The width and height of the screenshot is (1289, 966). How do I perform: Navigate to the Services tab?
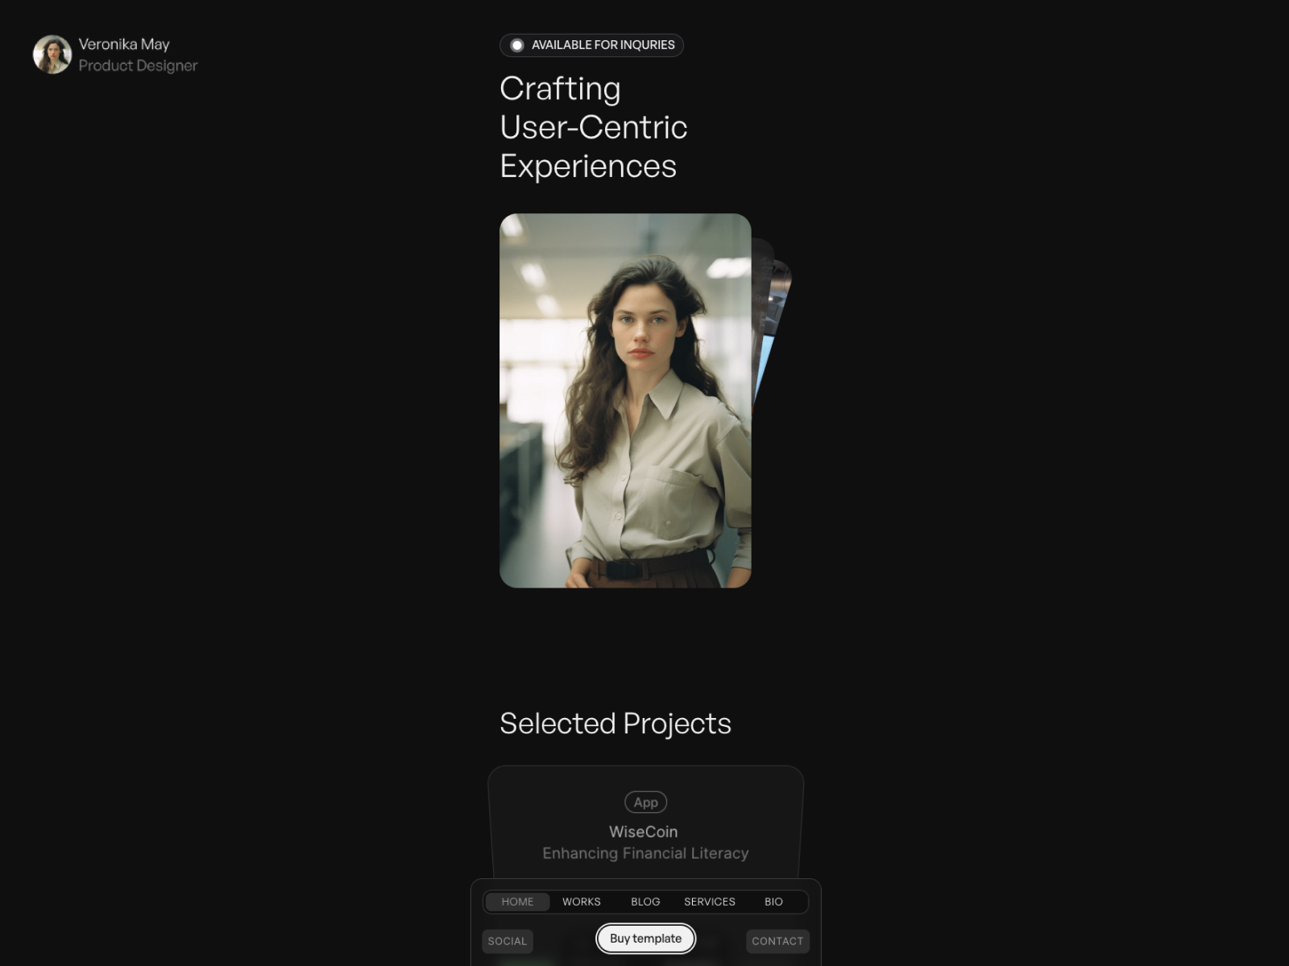(709, 902)
